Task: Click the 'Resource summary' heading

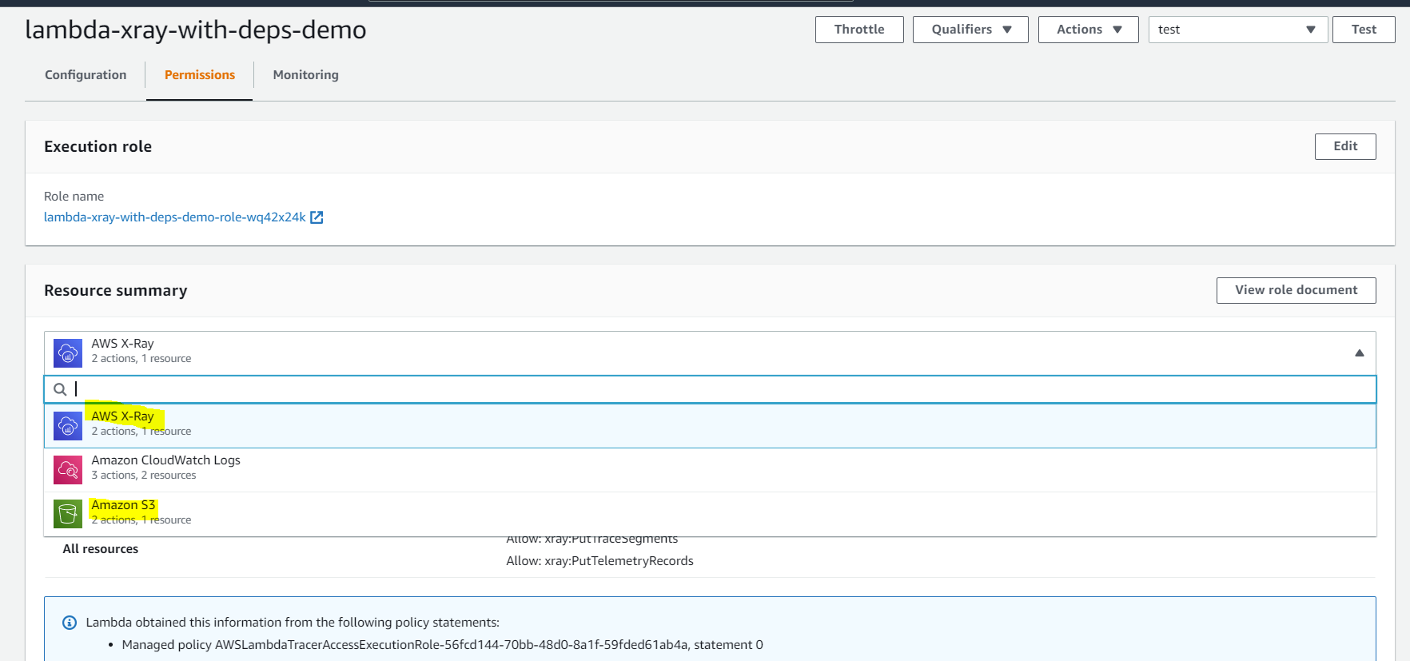Action: pyautogui.click(x=116, y=291)
